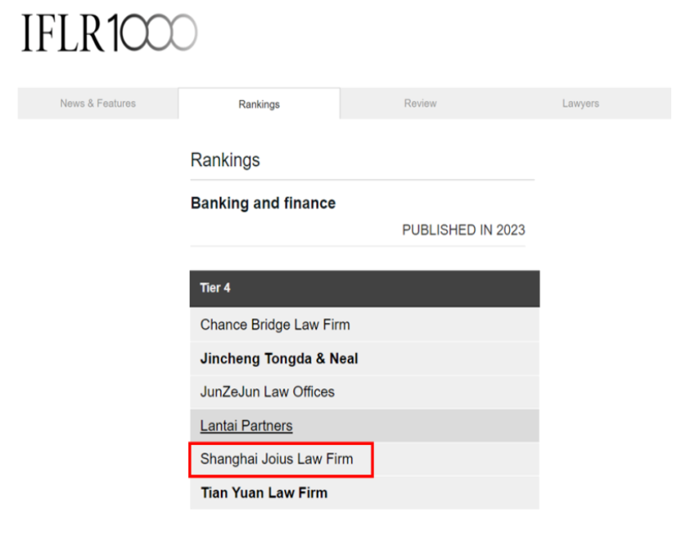Screen dimensions: 690x550
Task: Click the IFLR1000 logo
Action: (x=109, y=33)
